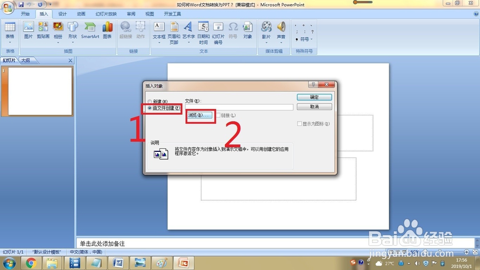Click the table (表格) icon
The width and height of the screenshot is (480, 270).
coord(10,27)
